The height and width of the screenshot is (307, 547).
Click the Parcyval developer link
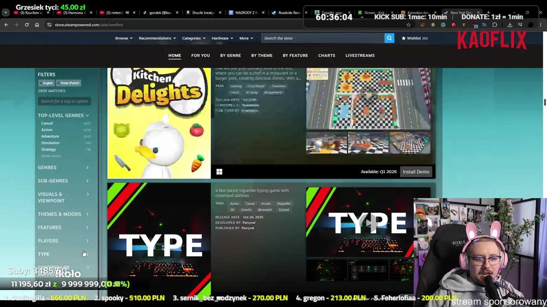(x=248, y=223)
